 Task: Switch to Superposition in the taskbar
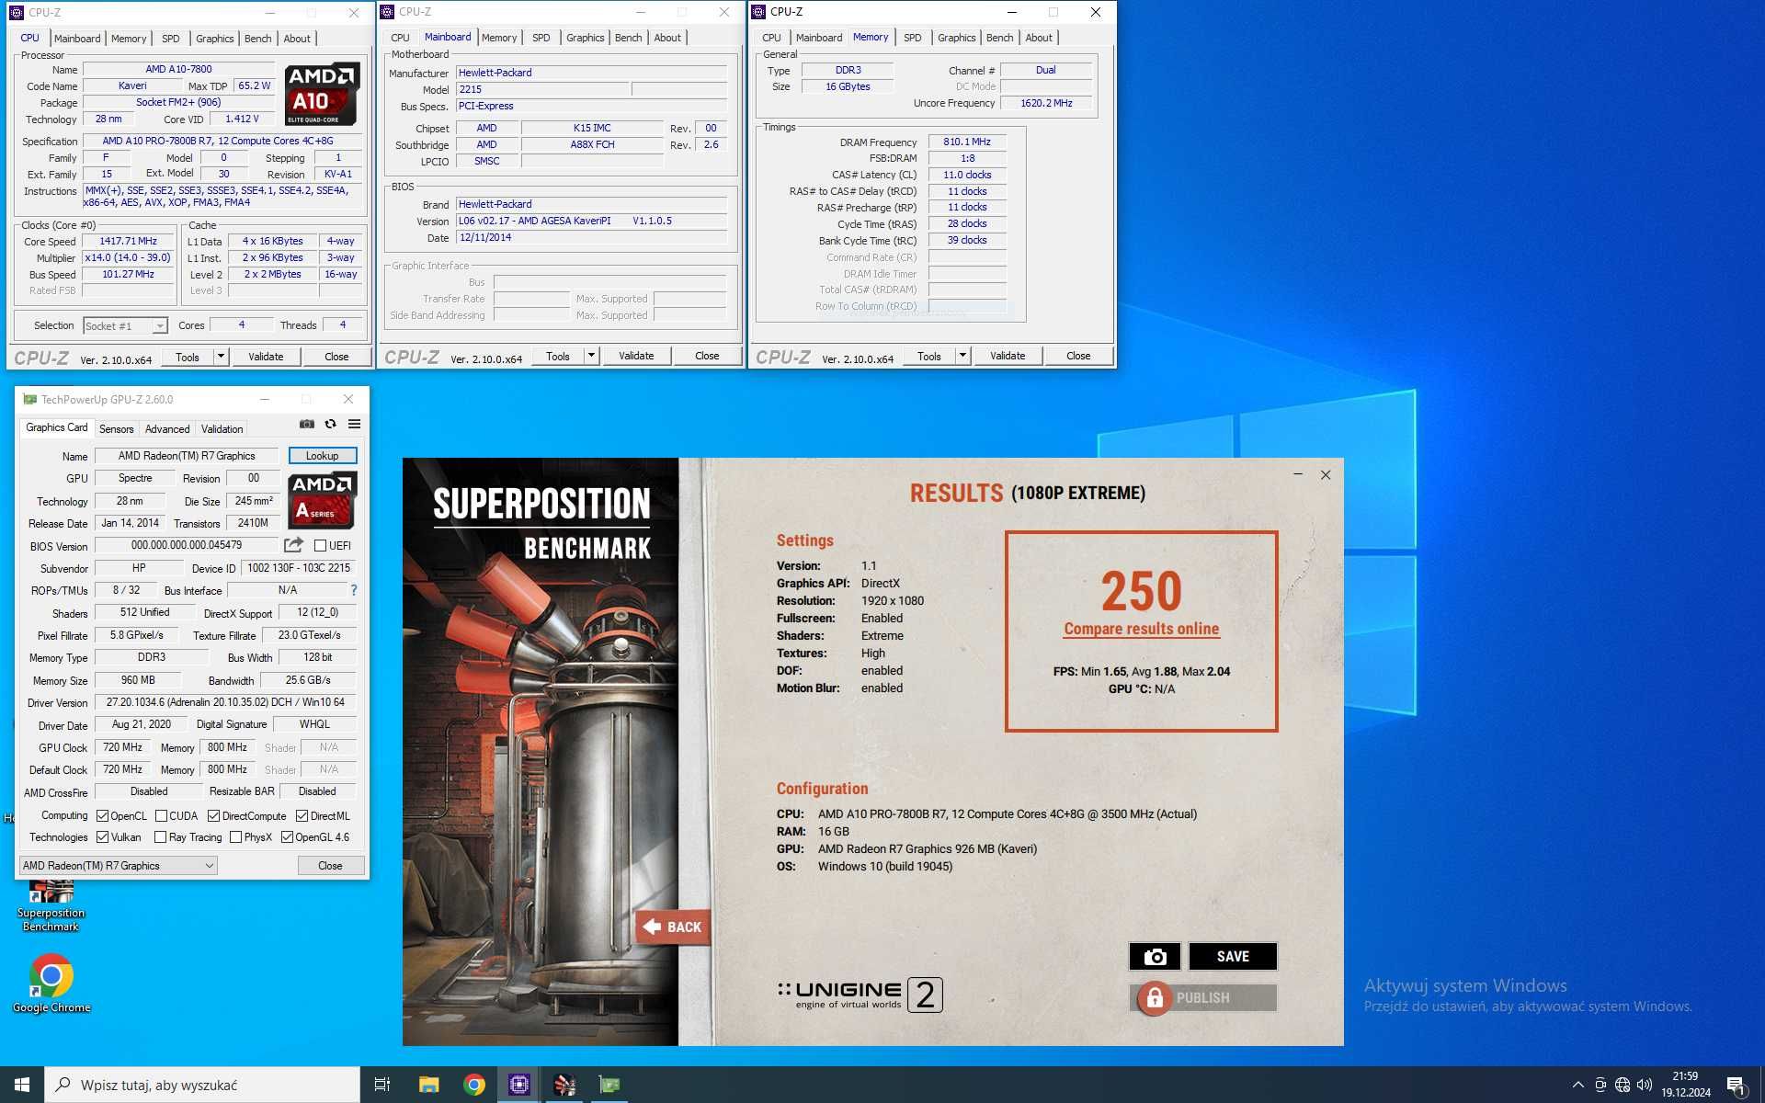coord(564,1085)
